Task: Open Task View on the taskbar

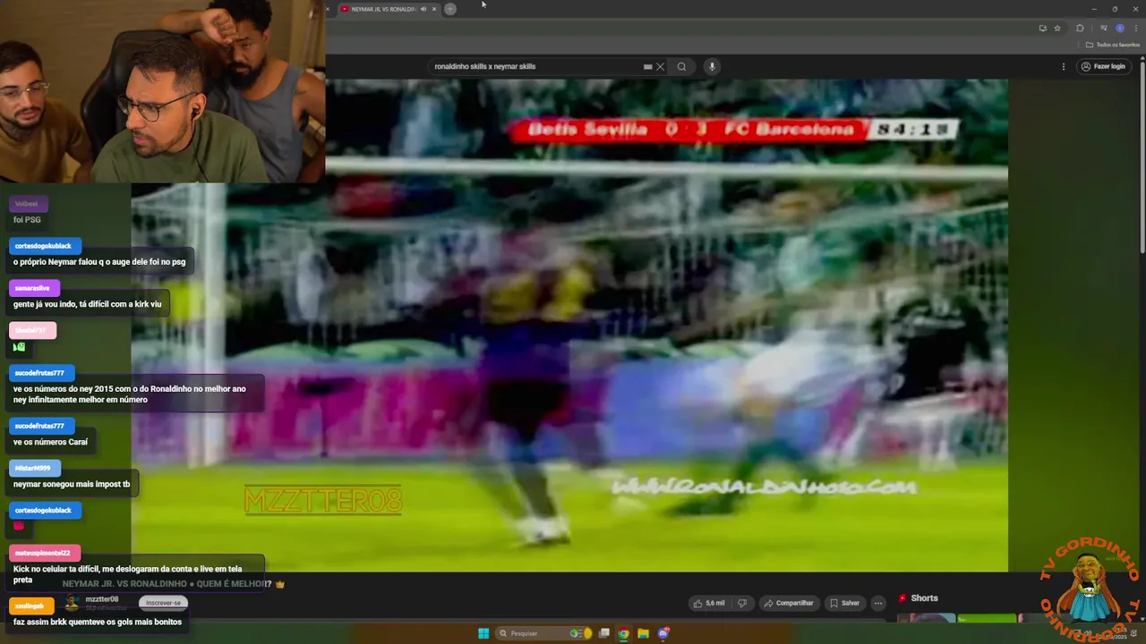Action: [x=604, y=633]
